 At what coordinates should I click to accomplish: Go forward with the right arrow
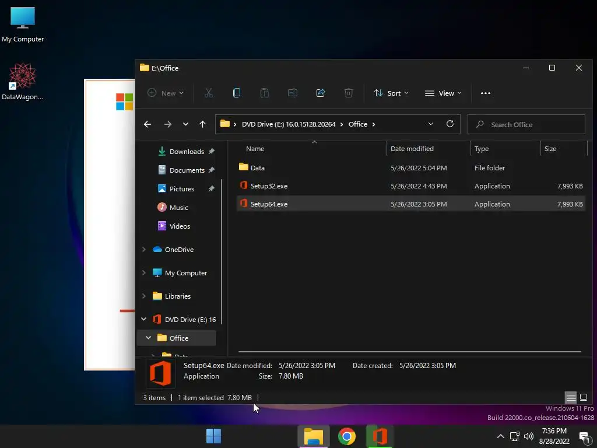point(167,124)
